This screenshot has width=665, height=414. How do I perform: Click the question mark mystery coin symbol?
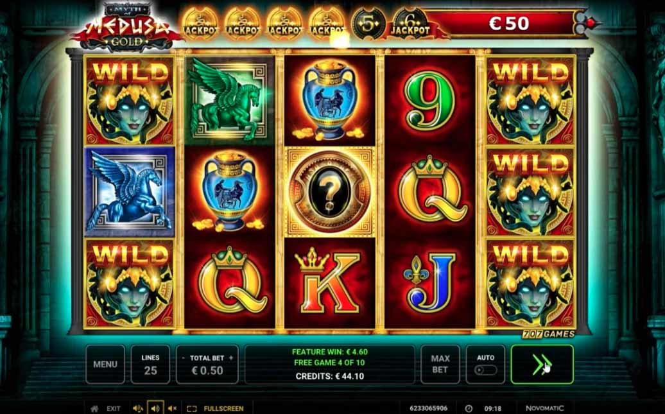(330, 192)
